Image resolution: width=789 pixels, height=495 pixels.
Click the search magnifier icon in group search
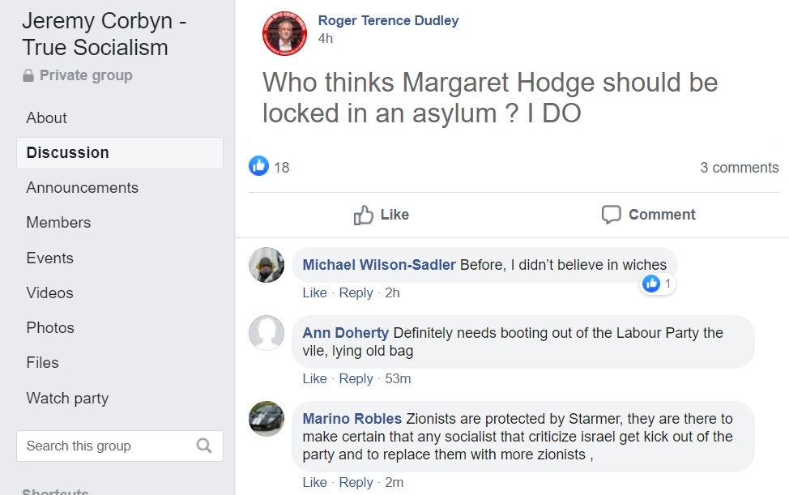204,446
